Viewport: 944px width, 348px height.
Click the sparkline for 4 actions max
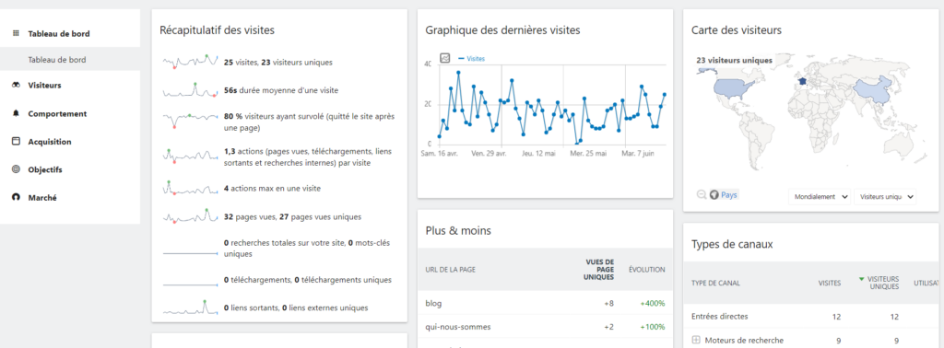(x=190, y=188)
